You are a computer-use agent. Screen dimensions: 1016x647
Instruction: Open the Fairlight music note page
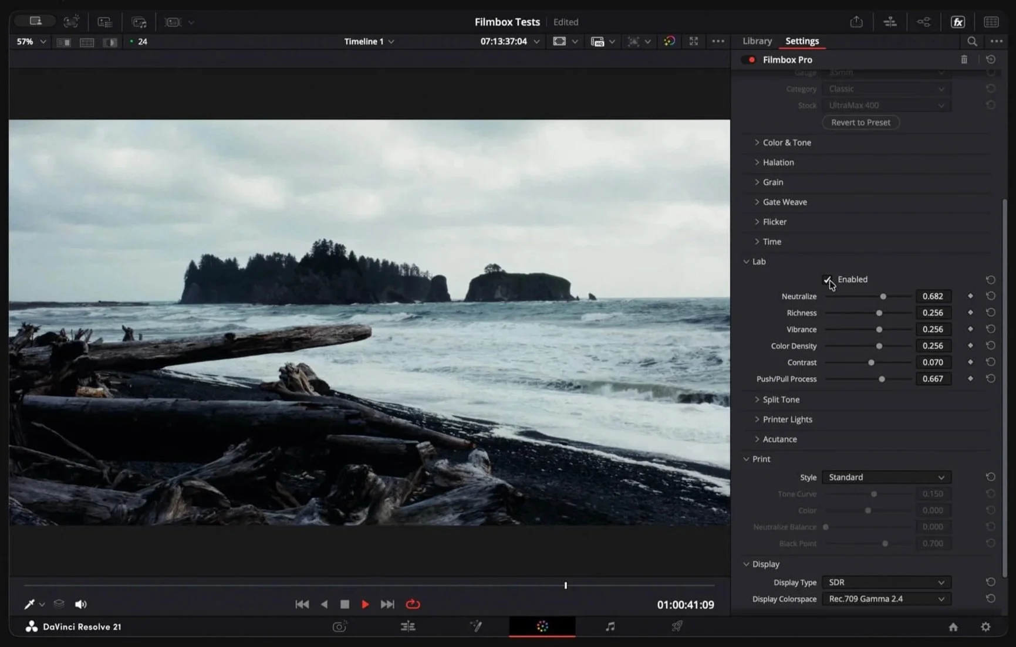610,626
